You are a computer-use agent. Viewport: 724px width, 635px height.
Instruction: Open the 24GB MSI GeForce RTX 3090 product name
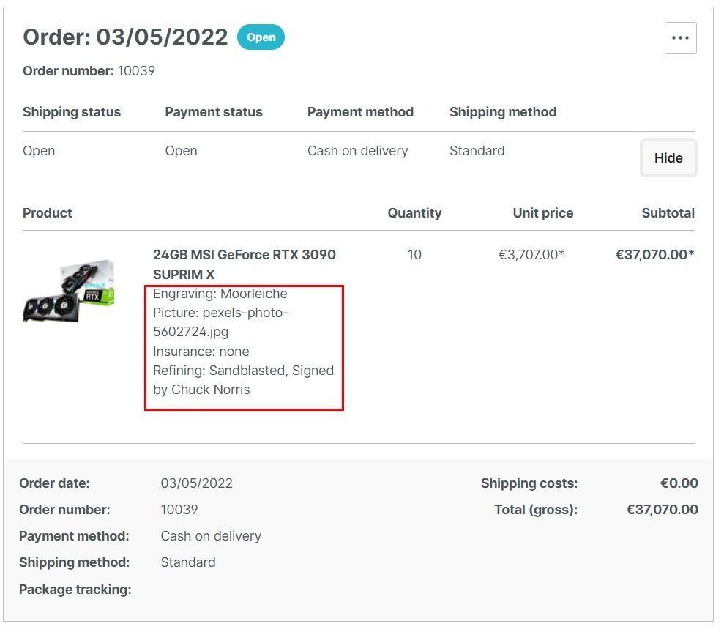click(244, 264)
